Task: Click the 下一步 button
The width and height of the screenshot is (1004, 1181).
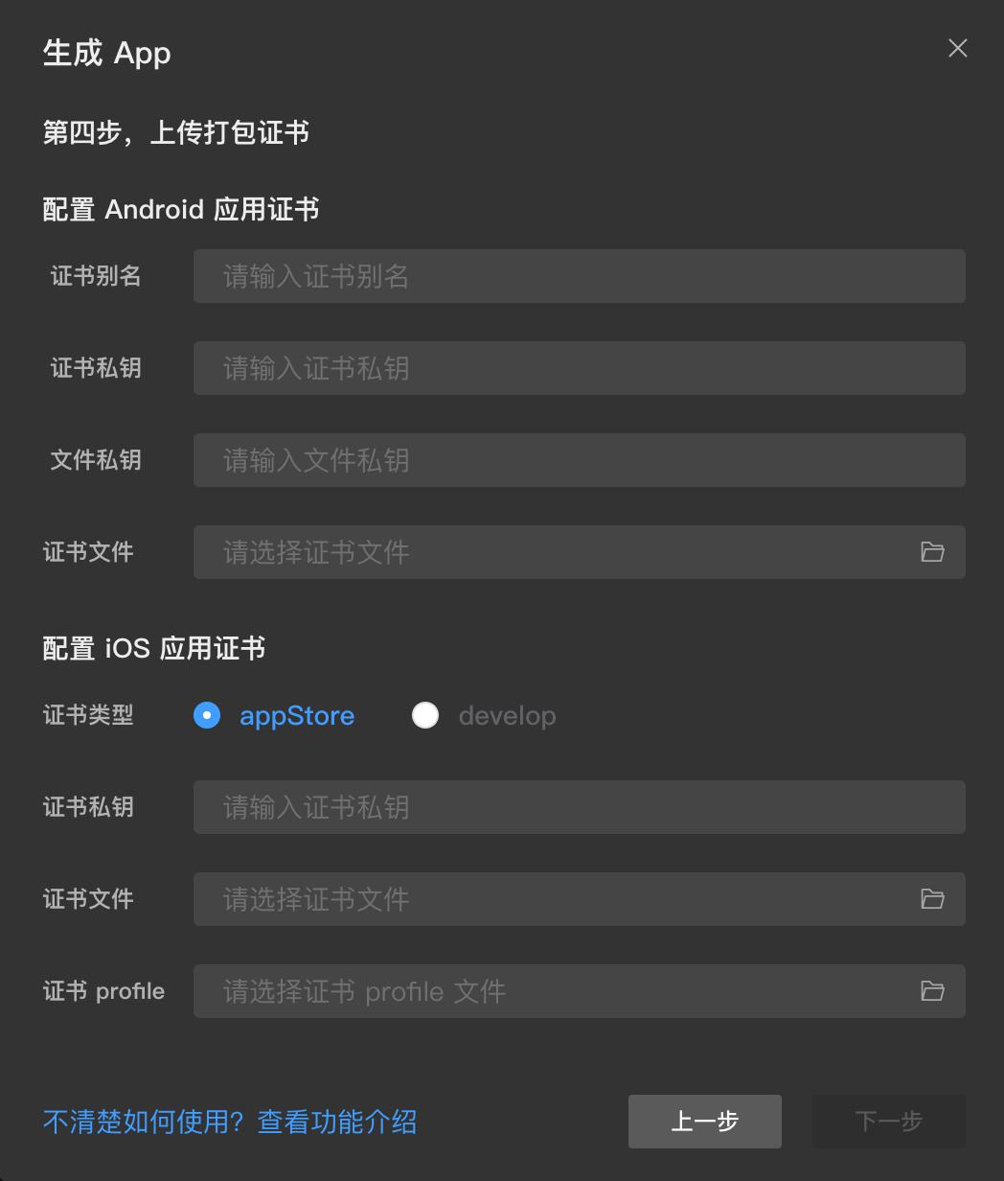Action: [889, 1122]
